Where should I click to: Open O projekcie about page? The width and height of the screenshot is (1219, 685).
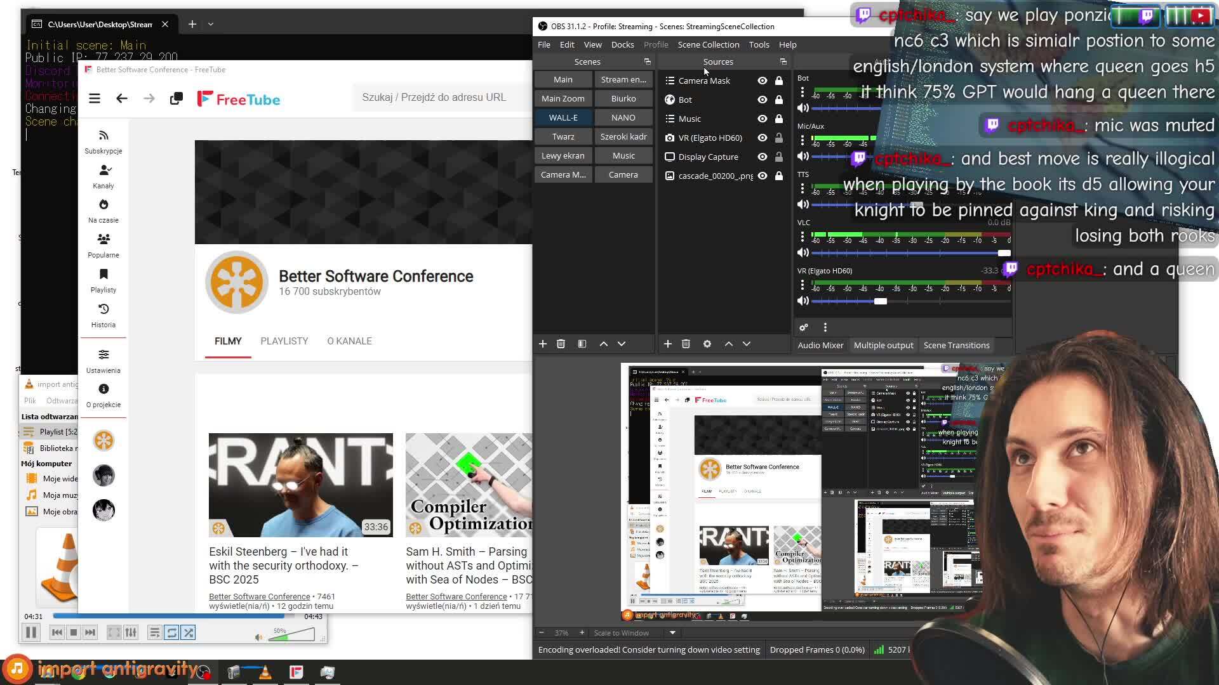pyautogui.click(x=103, y=396)
